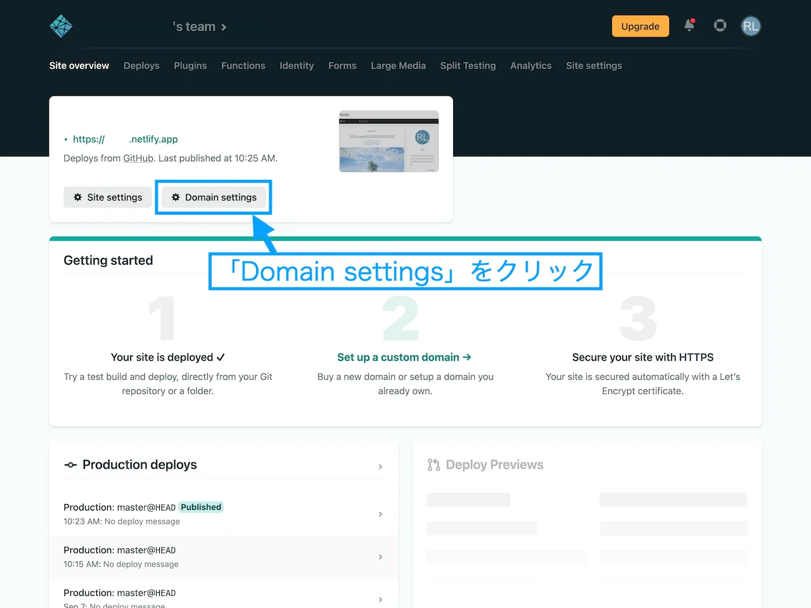
Task: Open the Identity tab
Action: [296, 65]
